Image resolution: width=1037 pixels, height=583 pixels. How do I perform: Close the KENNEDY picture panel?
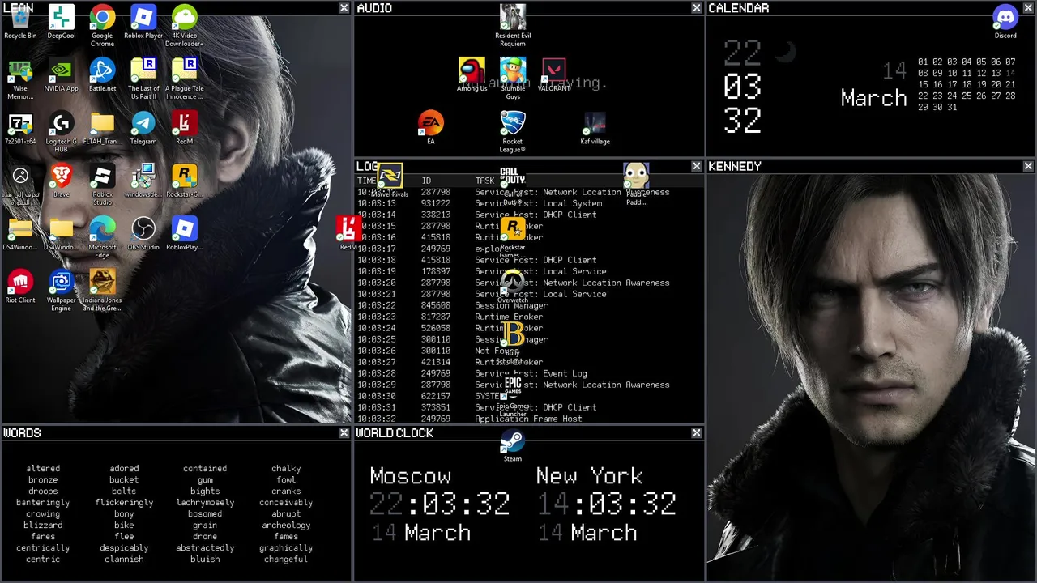1028,166
